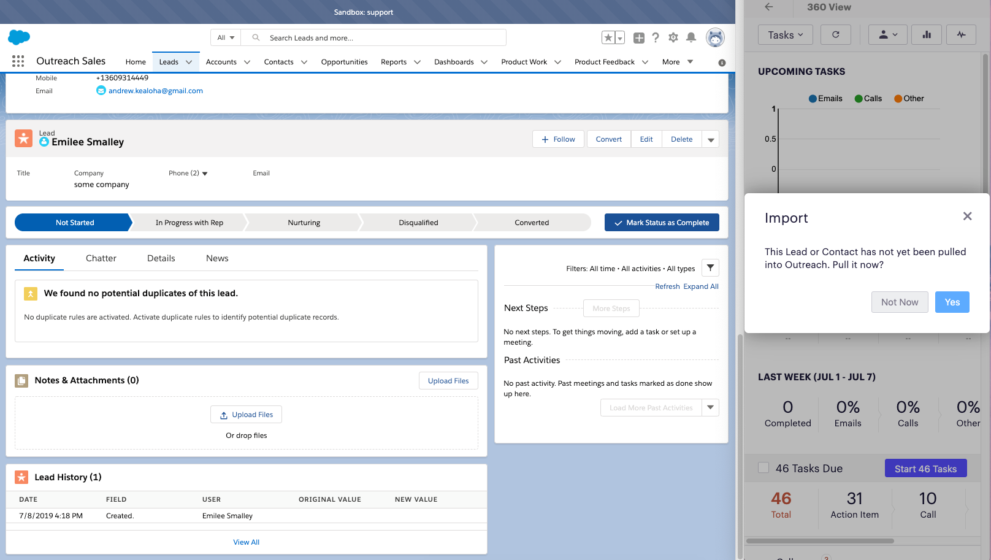Select the In Progress with Rep stage
991x560 pixels.
189,223
